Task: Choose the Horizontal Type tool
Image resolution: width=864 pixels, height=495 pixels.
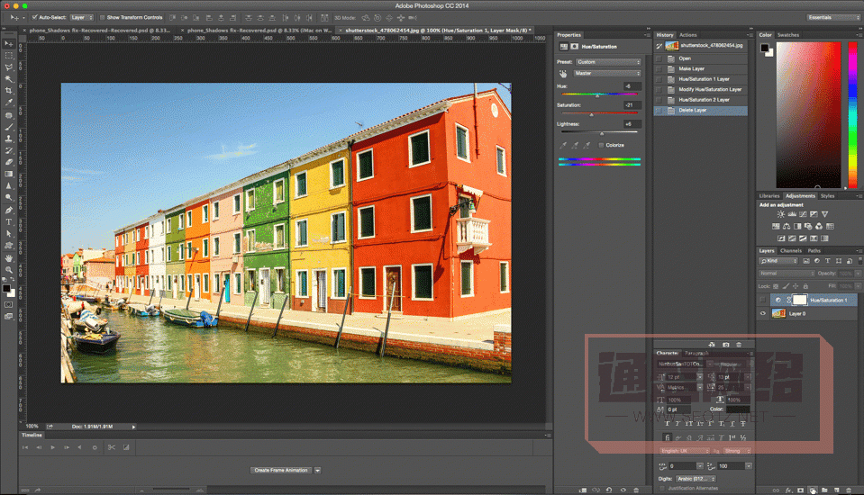Action: click(x=9, y=221)
